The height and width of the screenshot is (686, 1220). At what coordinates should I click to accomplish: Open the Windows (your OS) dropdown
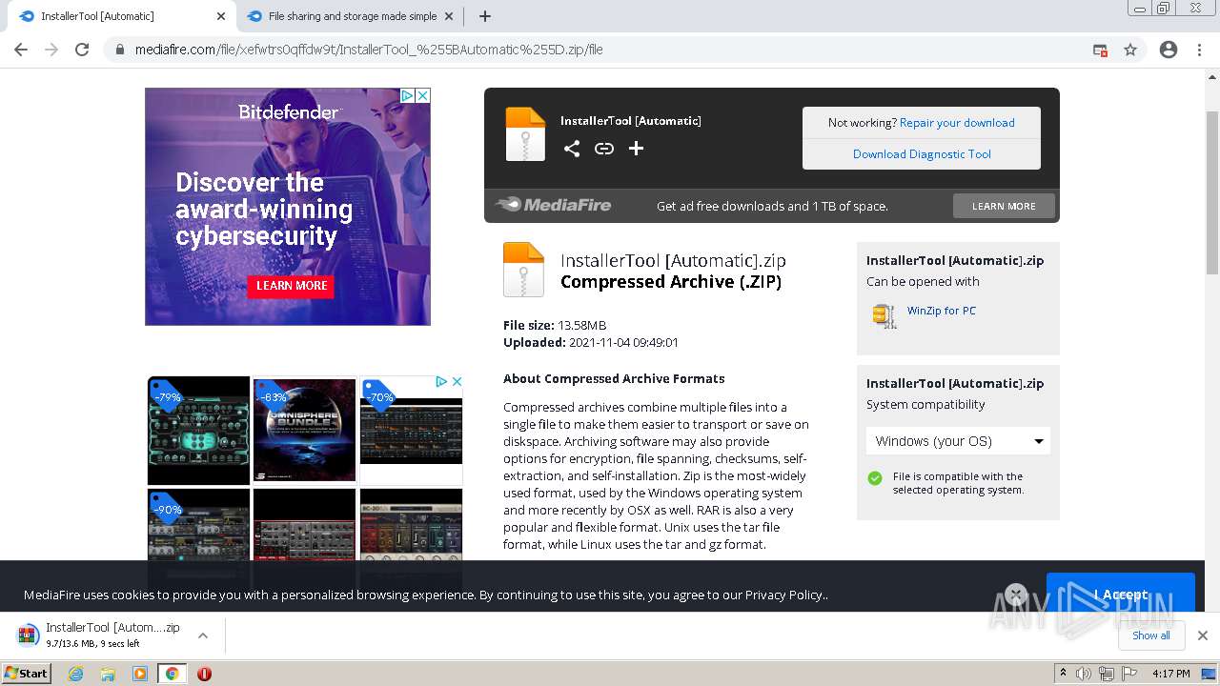[958, 441]
